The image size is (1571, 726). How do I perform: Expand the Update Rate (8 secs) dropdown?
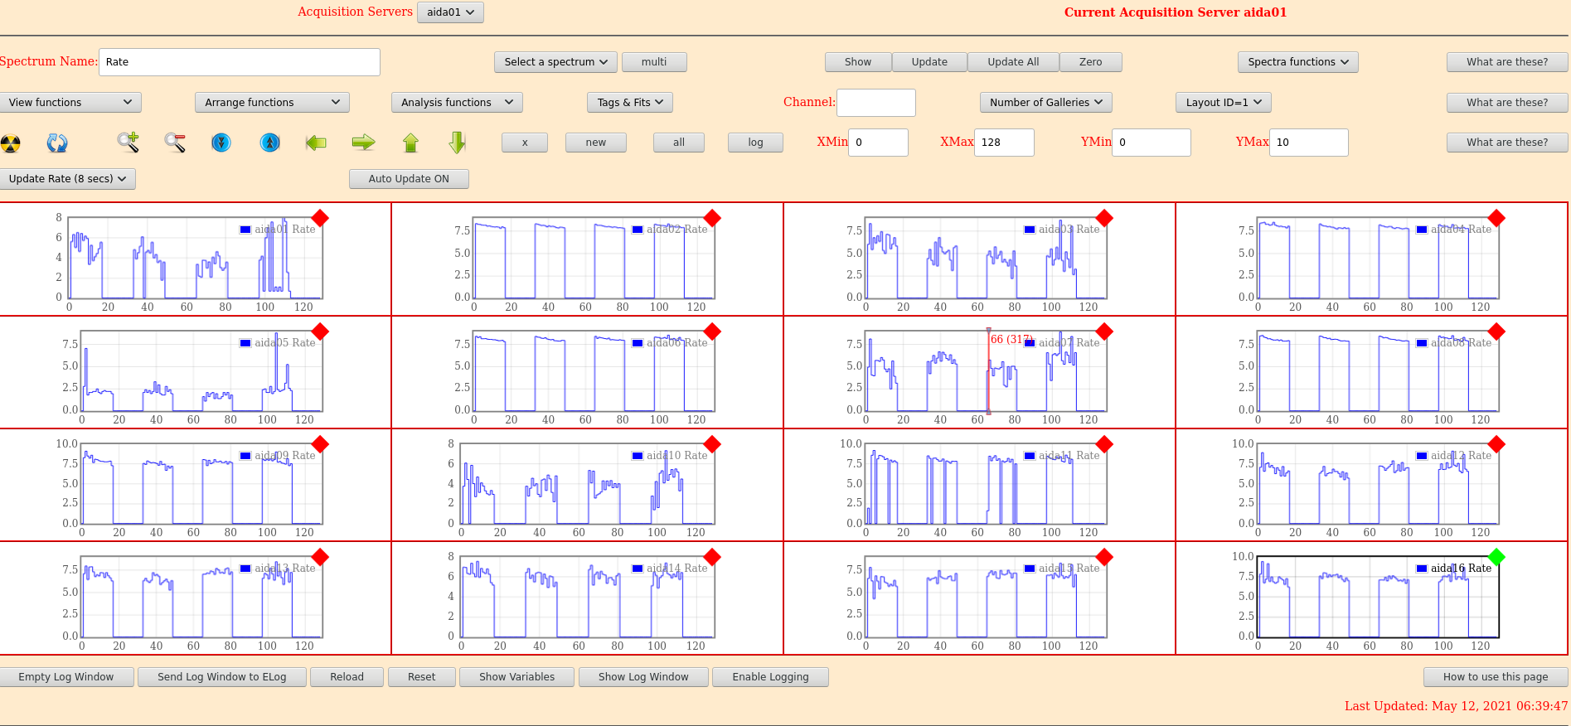tap(67, 179)
